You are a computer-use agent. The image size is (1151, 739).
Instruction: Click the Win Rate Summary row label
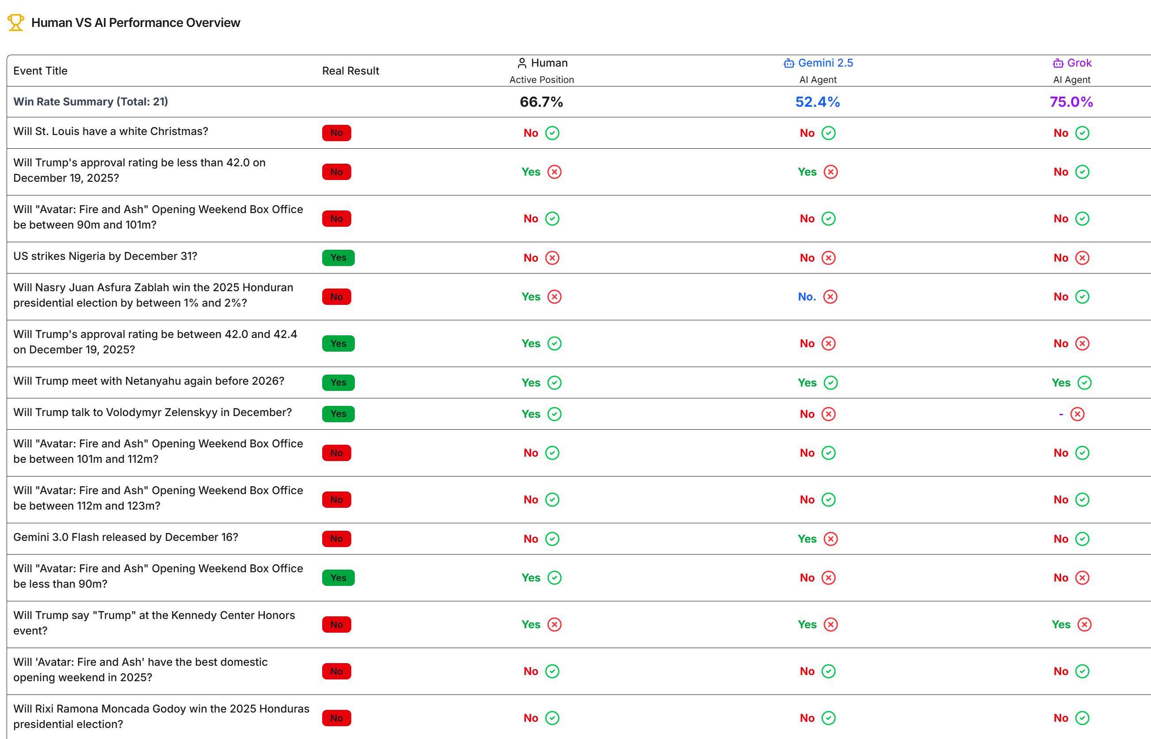[91, 102]
